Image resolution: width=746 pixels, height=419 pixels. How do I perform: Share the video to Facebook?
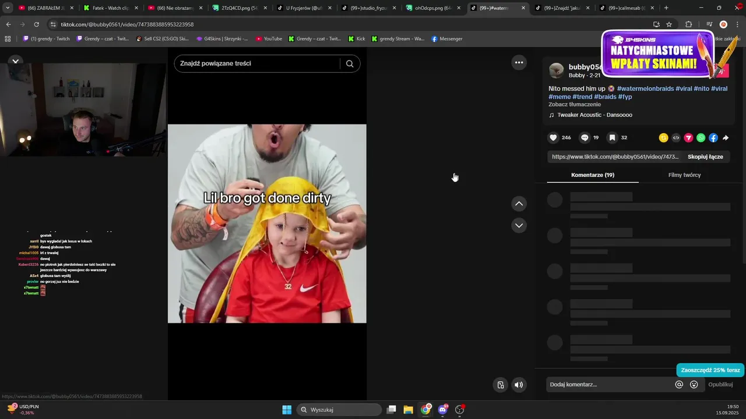(713, 138)
